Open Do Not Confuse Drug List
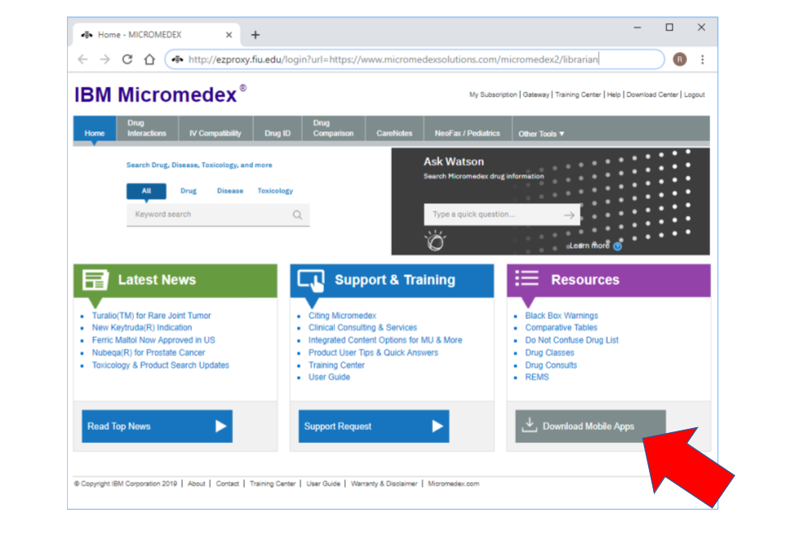792x533 pixels. tap(572, 340)
